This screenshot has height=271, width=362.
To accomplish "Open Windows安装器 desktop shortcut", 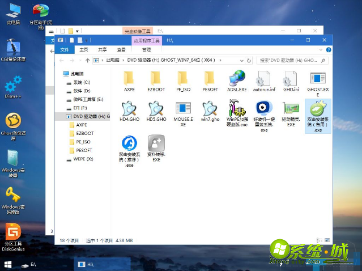I will [x=13, y=164].
